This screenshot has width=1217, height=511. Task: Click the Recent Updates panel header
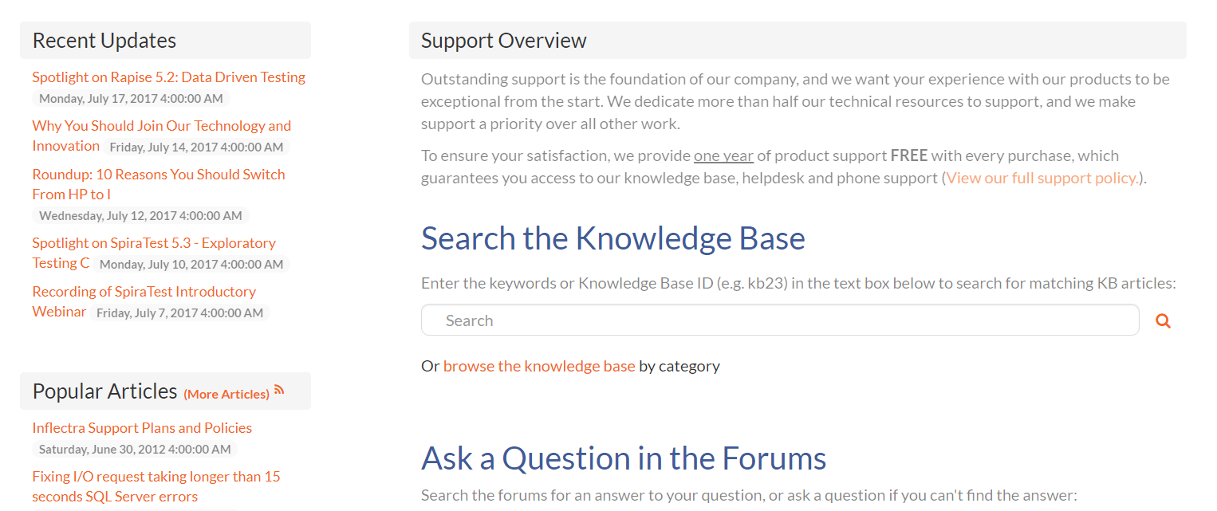[x=165, y=41]
